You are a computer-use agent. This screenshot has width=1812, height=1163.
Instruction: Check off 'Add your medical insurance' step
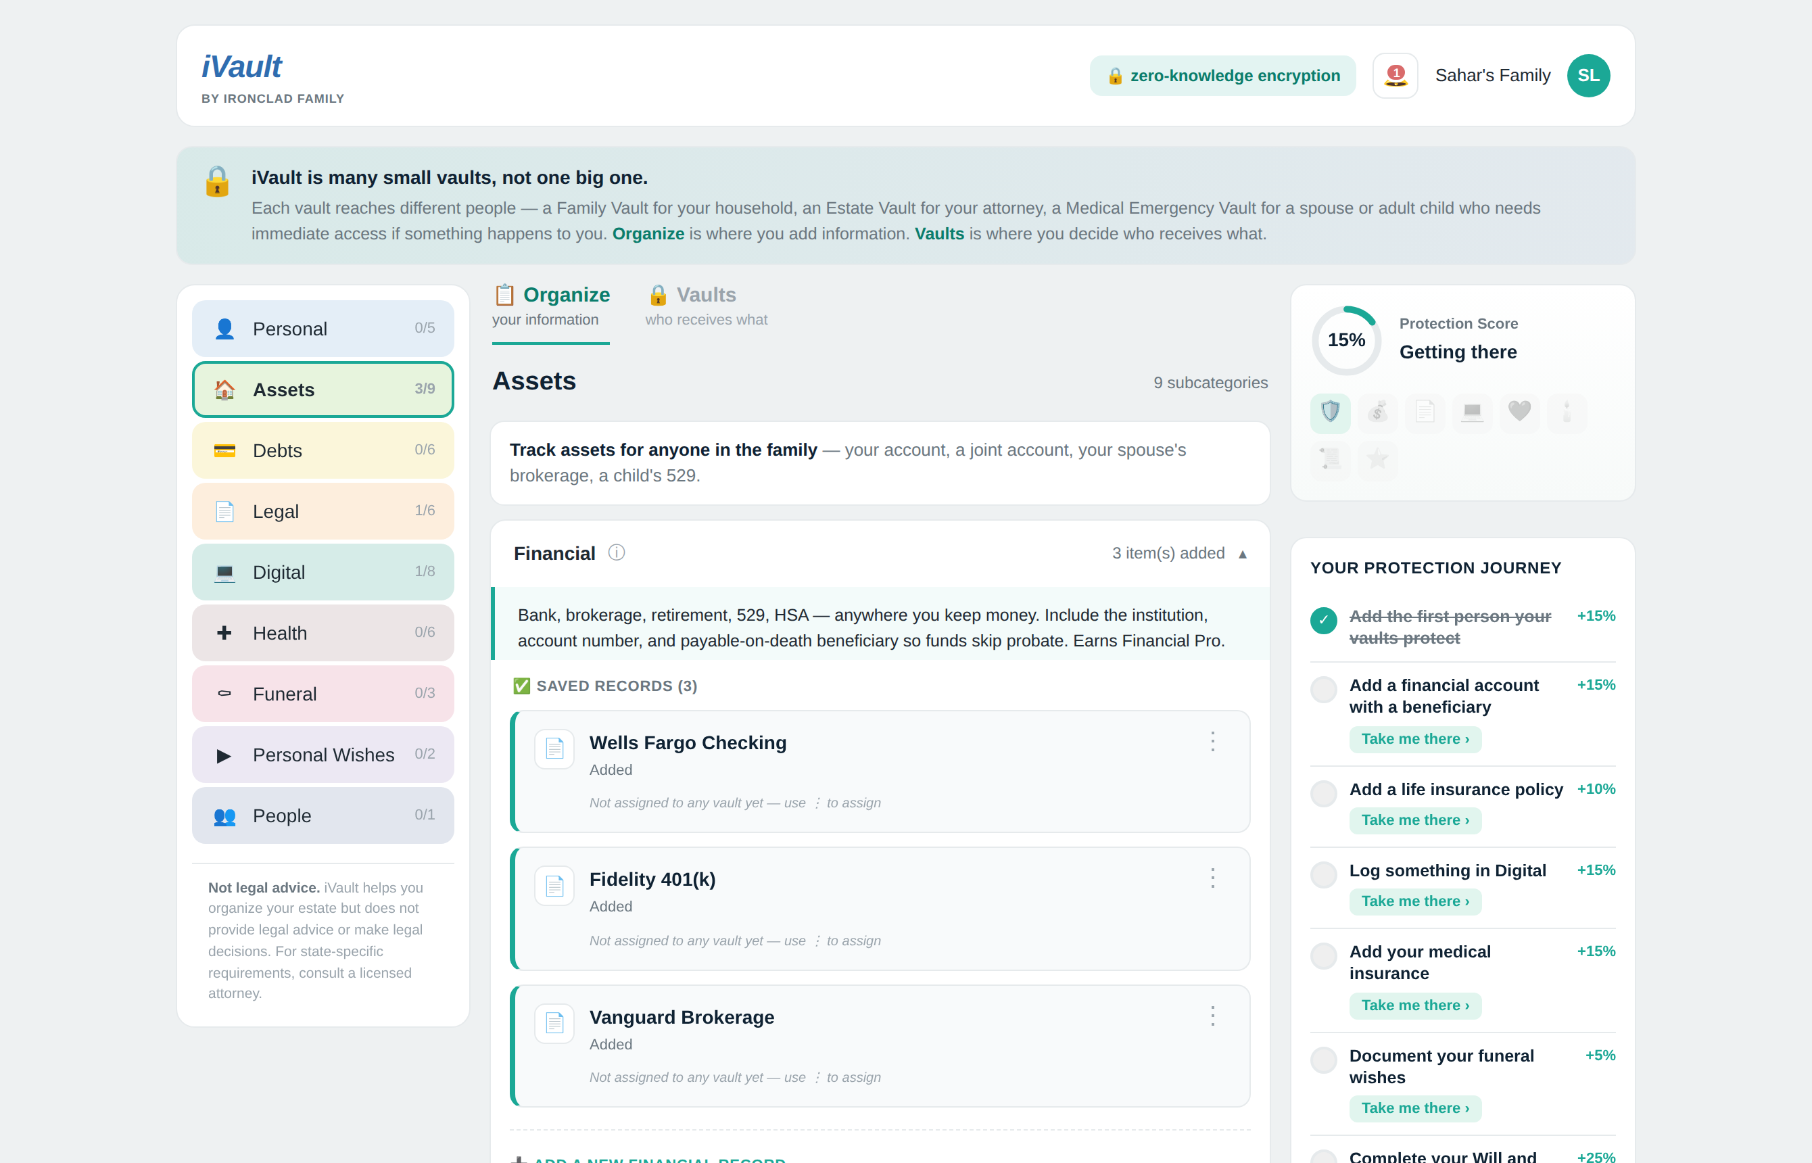[1324, 956]
